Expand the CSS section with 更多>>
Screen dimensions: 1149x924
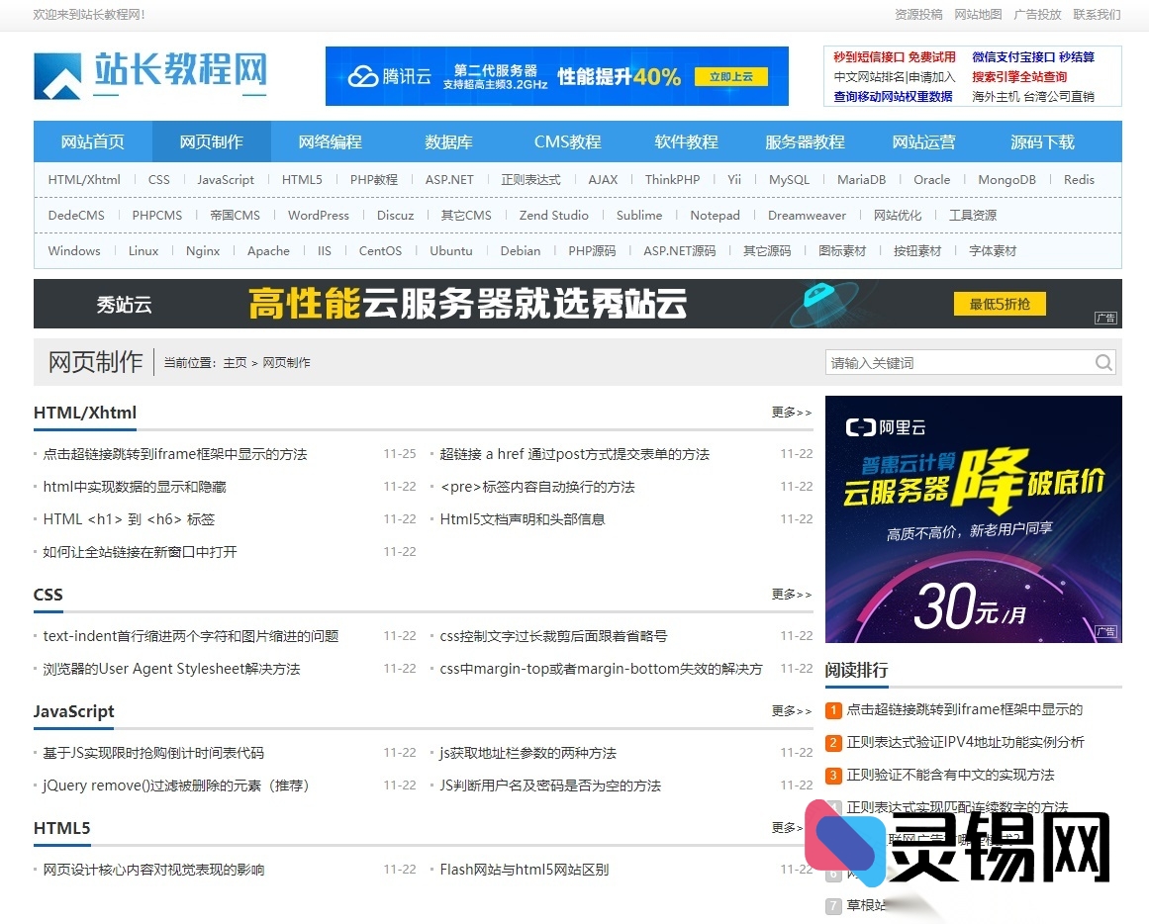pos(790,594)
